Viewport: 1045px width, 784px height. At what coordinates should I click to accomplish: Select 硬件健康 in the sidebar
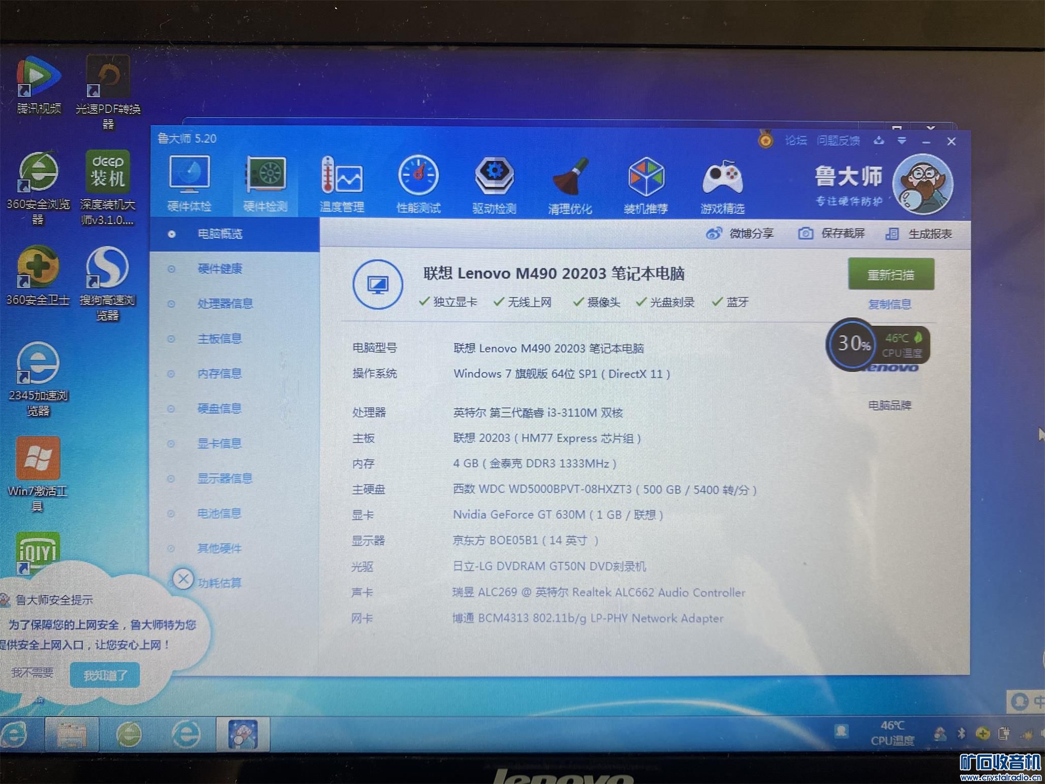click(x=220, y=268)
